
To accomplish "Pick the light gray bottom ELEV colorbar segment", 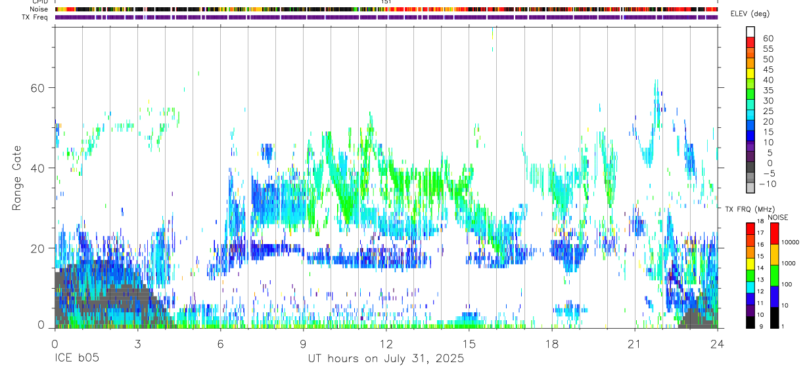I will click(750, 188).
